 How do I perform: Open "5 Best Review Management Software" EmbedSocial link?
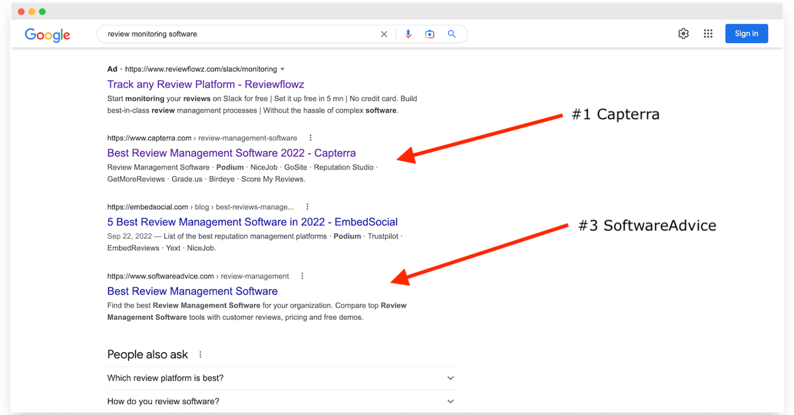(x=253, y=222)
